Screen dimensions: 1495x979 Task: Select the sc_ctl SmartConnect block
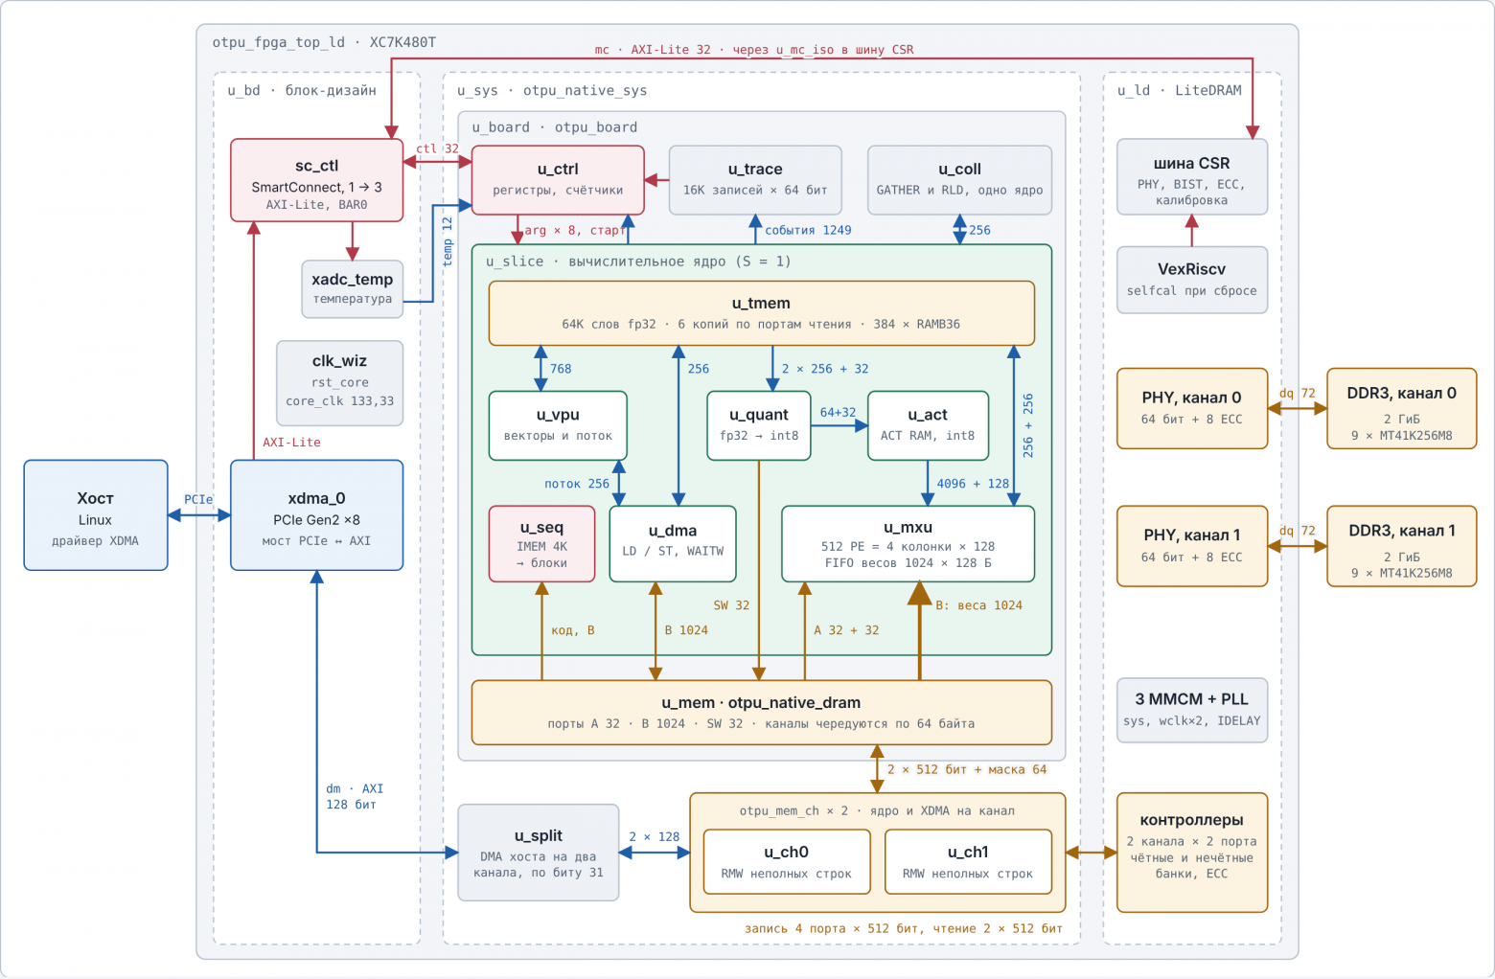(316, 180)
